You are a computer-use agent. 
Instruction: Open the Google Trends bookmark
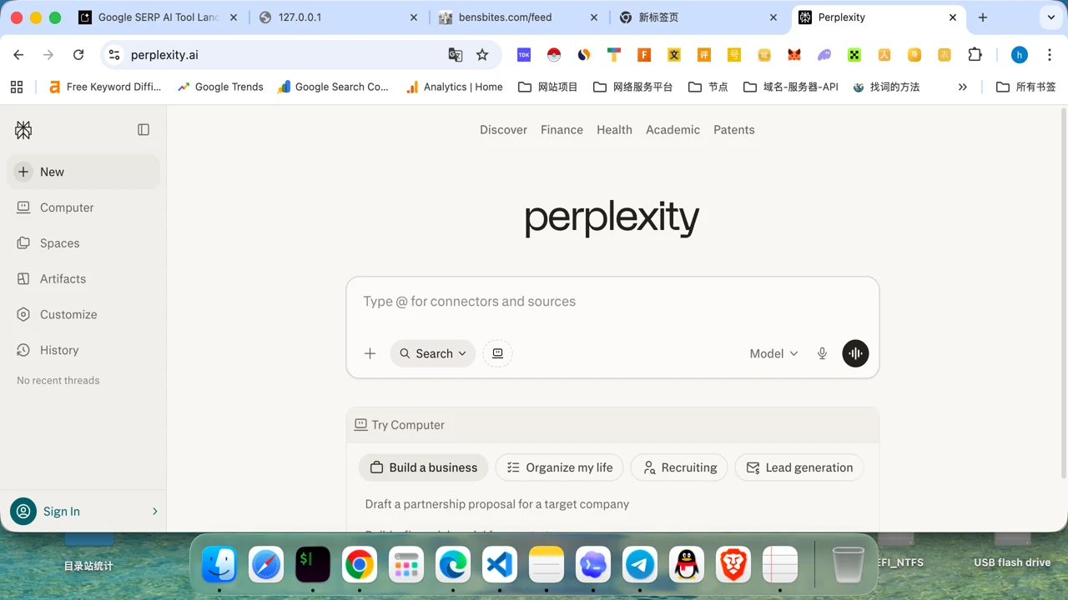tap(219, 87)
